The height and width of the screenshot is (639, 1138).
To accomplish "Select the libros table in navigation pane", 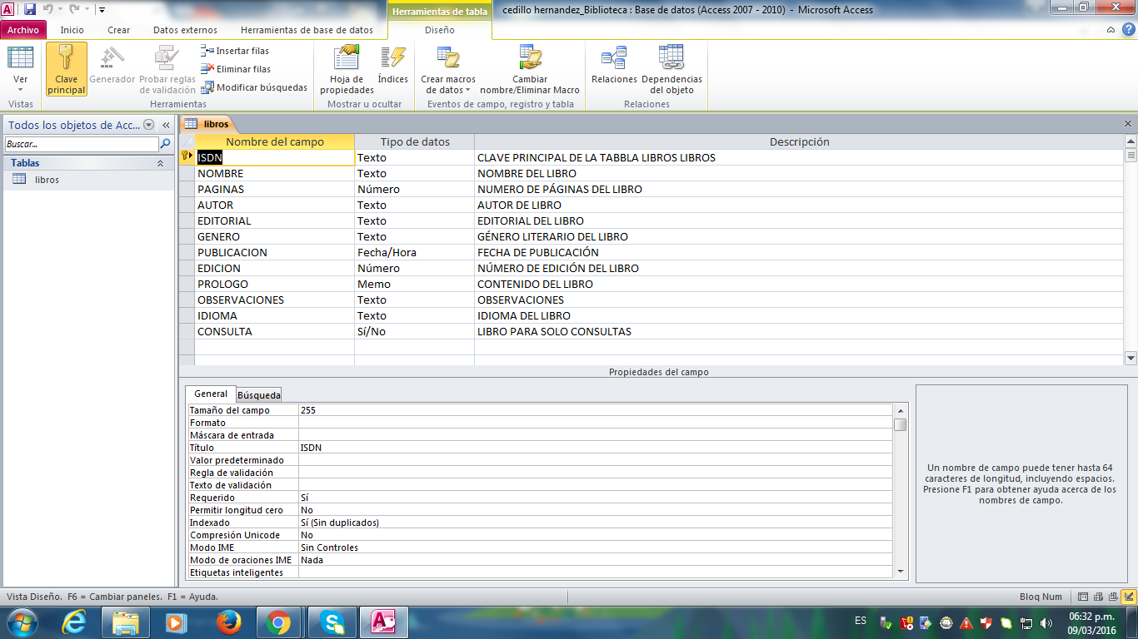I will pyautogui.click(x=47, y=180).
